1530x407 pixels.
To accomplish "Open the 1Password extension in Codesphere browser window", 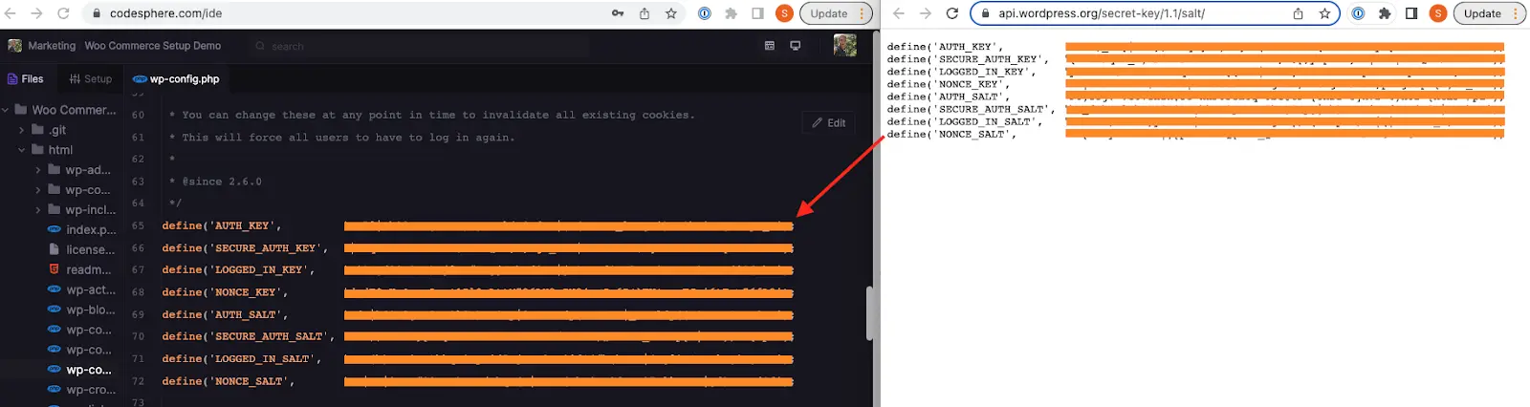I will [705, 13].
